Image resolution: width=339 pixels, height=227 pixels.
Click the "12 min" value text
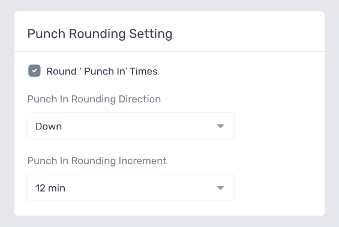[50, 188]
